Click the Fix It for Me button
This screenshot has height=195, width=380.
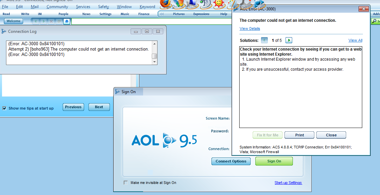click(x=267, y=135)
